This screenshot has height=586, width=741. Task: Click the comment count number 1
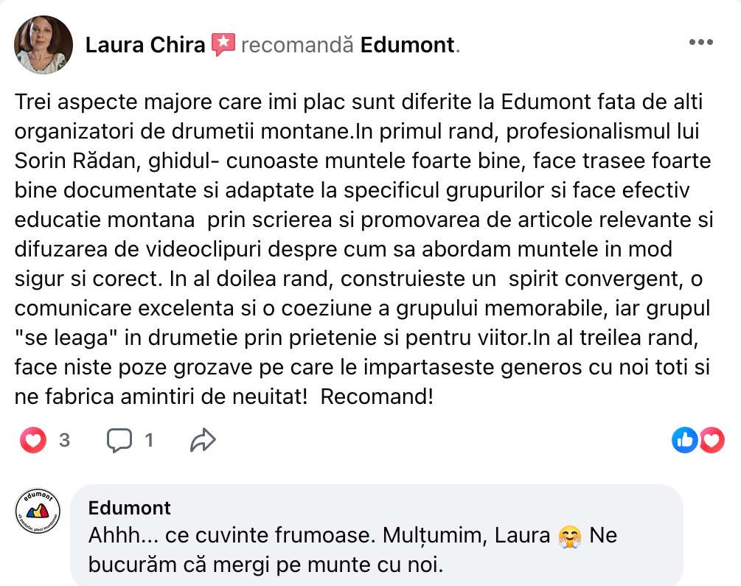[x=149, y=441]
